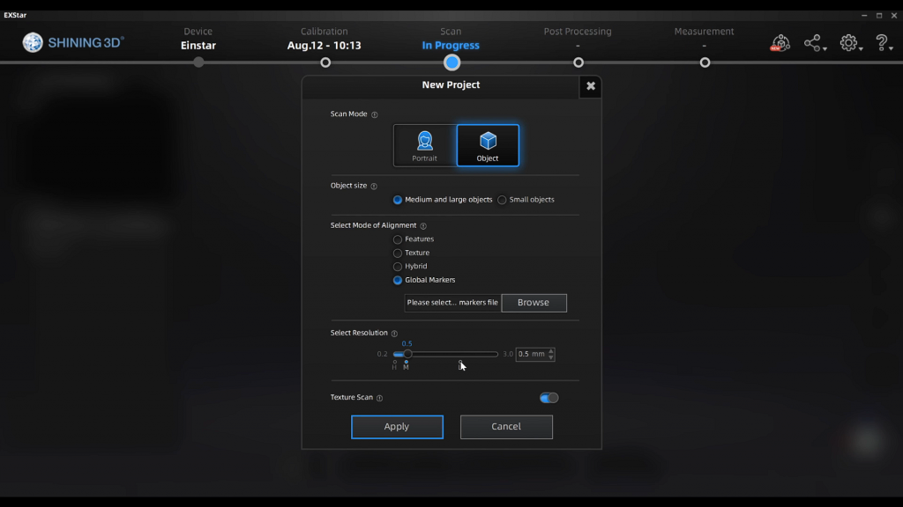Open the settings gear dropdown
This screenshot has width=903, height=507.
[850, 43]
